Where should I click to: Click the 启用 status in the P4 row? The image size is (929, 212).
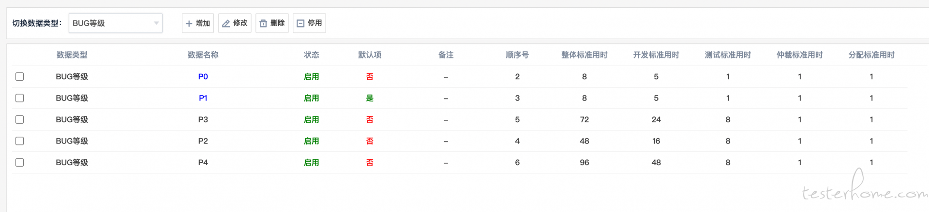[x=312, y=162]
